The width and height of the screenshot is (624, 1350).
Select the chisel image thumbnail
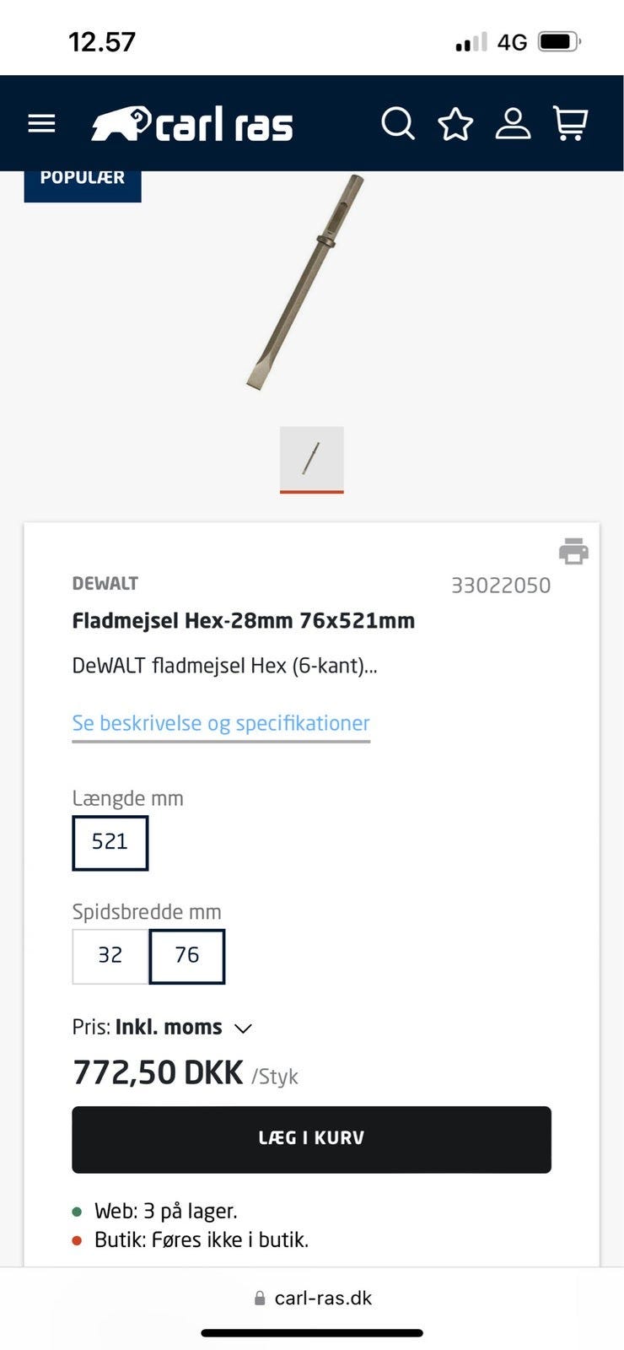coord(311,458)
